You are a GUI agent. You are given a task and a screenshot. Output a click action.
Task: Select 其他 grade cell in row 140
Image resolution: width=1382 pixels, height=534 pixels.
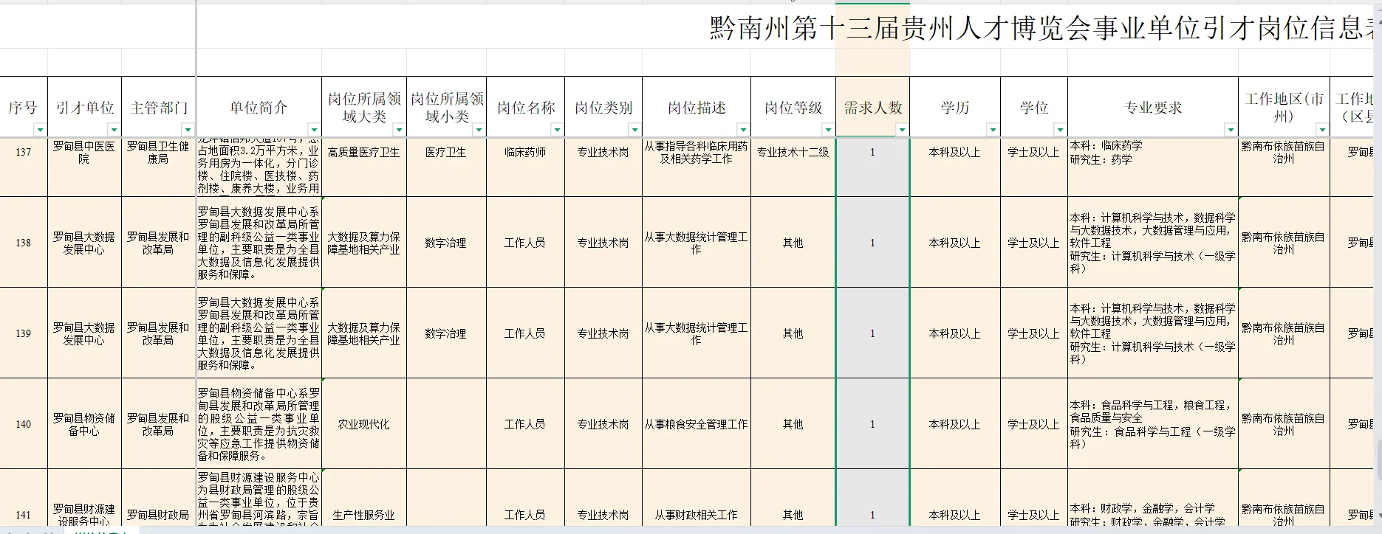[793, 423]
